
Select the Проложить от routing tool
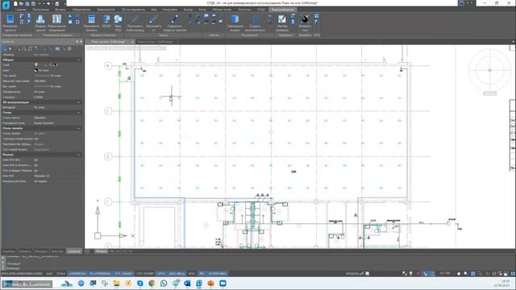click(x=153, y=23)
